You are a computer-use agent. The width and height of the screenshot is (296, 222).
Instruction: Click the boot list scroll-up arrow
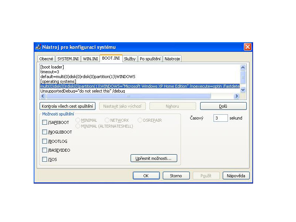pyautogui.click(x=243, y=68)
